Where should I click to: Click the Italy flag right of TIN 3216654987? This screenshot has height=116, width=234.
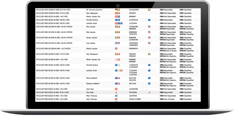[149, 10]
